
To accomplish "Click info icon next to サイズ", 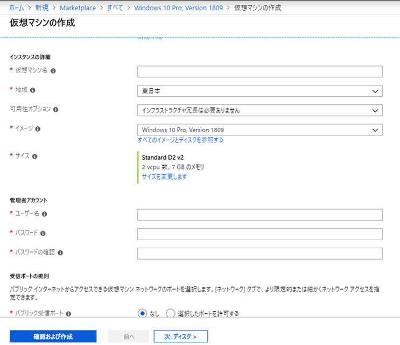I will [34, 156].
